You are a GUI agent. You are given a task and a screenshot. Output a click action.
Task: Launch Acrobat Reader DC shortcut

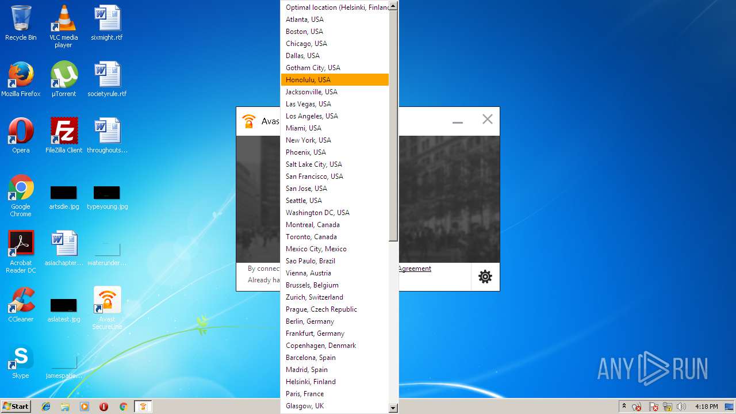[21, 252]
